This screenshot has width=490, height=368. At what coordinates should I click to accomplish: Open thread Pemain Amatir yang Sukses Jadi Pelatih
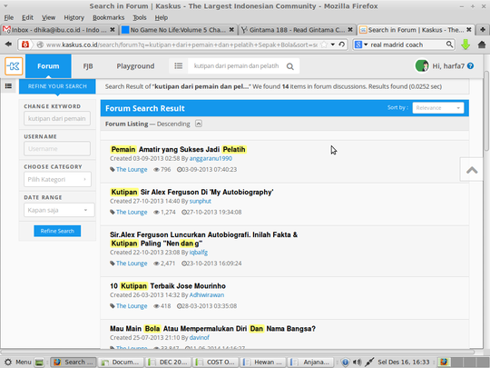[x=178, y=149]
